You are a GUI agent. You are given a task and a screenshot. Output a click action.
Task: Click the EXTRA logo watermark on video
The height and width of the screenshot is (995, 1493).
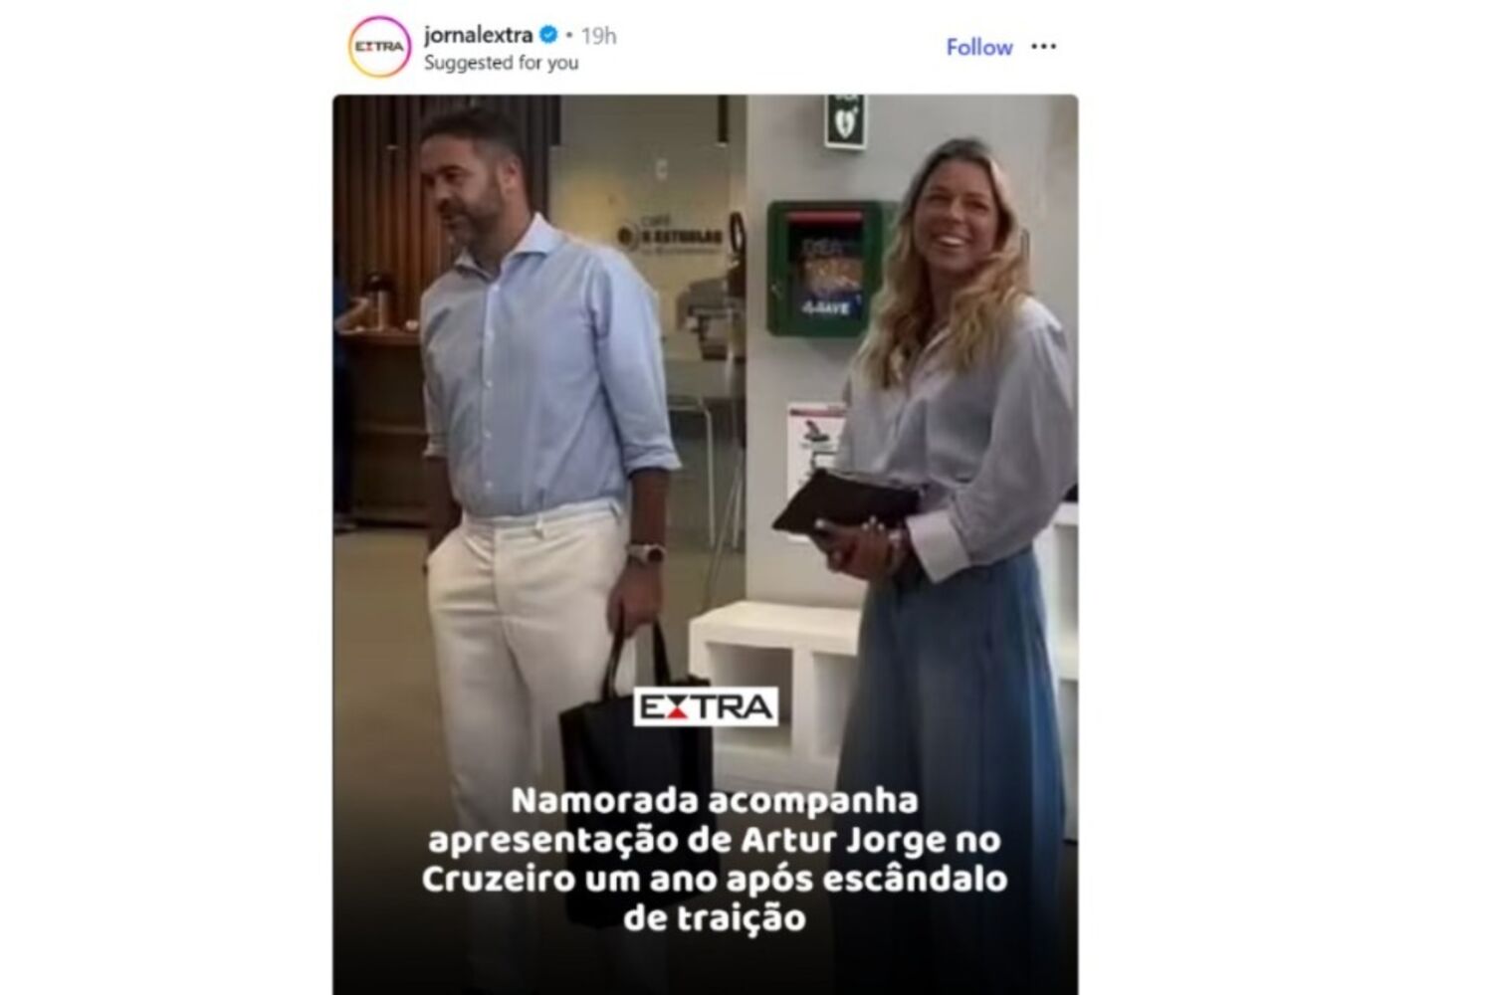tap(706, 706)
